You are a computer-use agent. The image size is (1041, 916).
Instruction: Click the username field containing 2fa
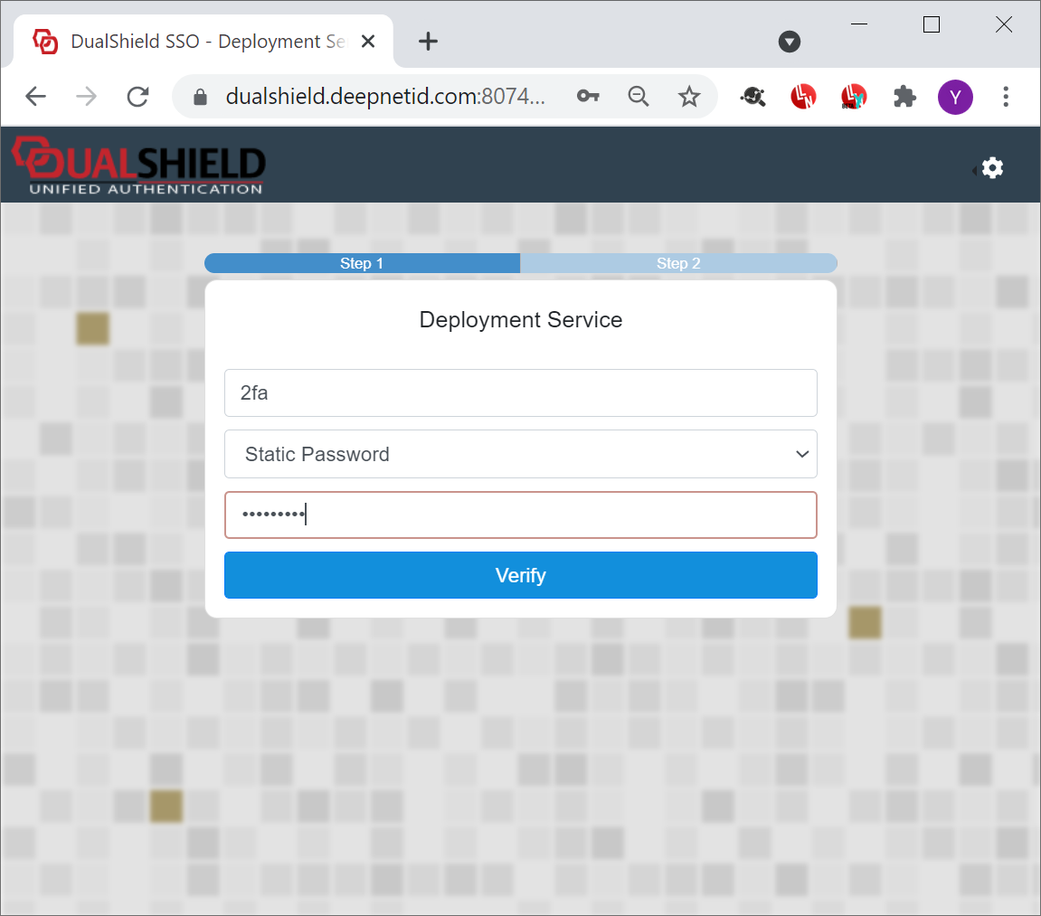[x=521, y=393]
